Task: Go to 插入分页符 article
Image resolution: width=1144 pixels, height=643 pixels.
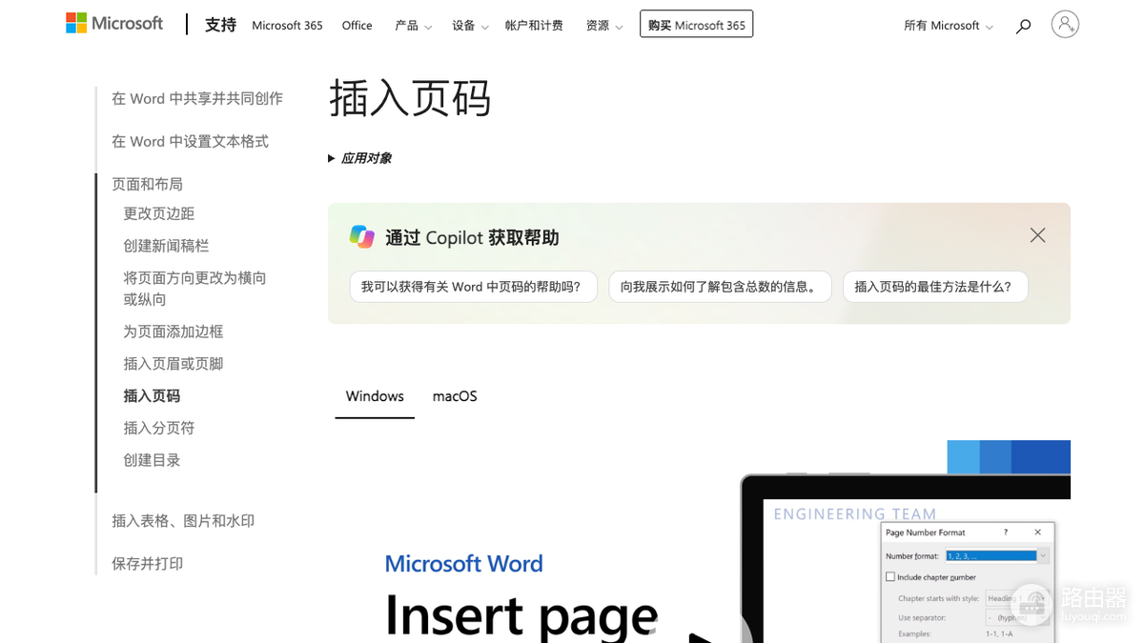Action: (158, 428)
